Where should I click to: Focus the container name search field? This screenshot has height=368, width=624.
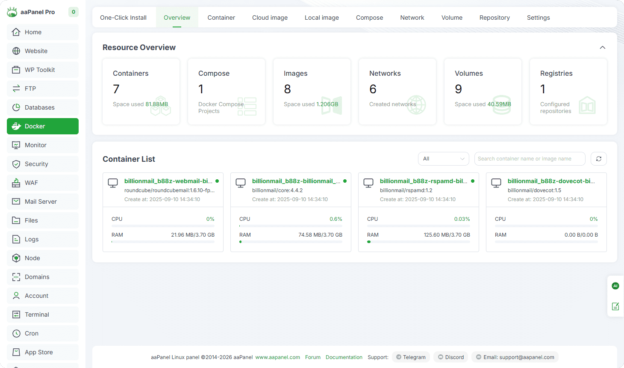[x=529, y=159]
